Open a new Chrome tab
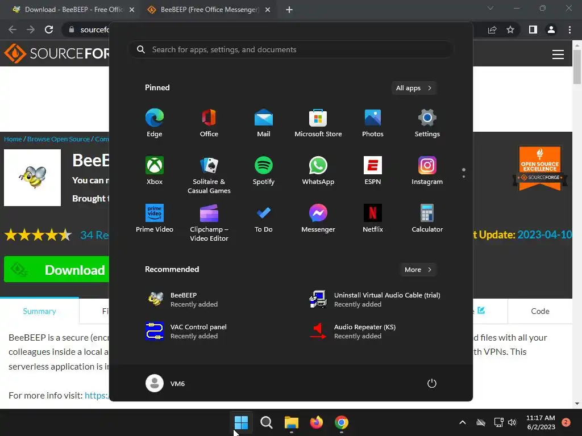Viewport: 582px width, 436px height. (289, 10)
